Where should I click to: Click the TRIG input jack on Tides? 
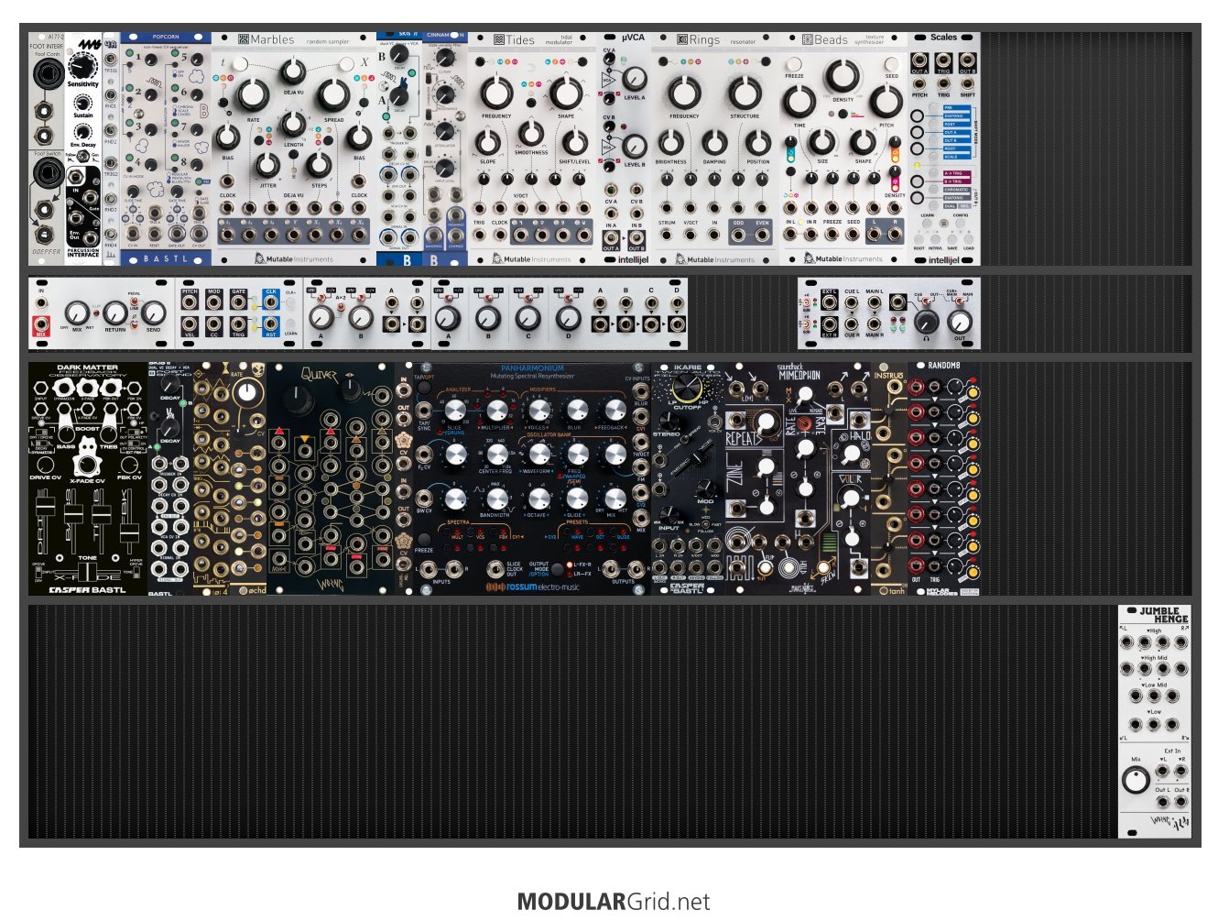[x=479, y=236]
